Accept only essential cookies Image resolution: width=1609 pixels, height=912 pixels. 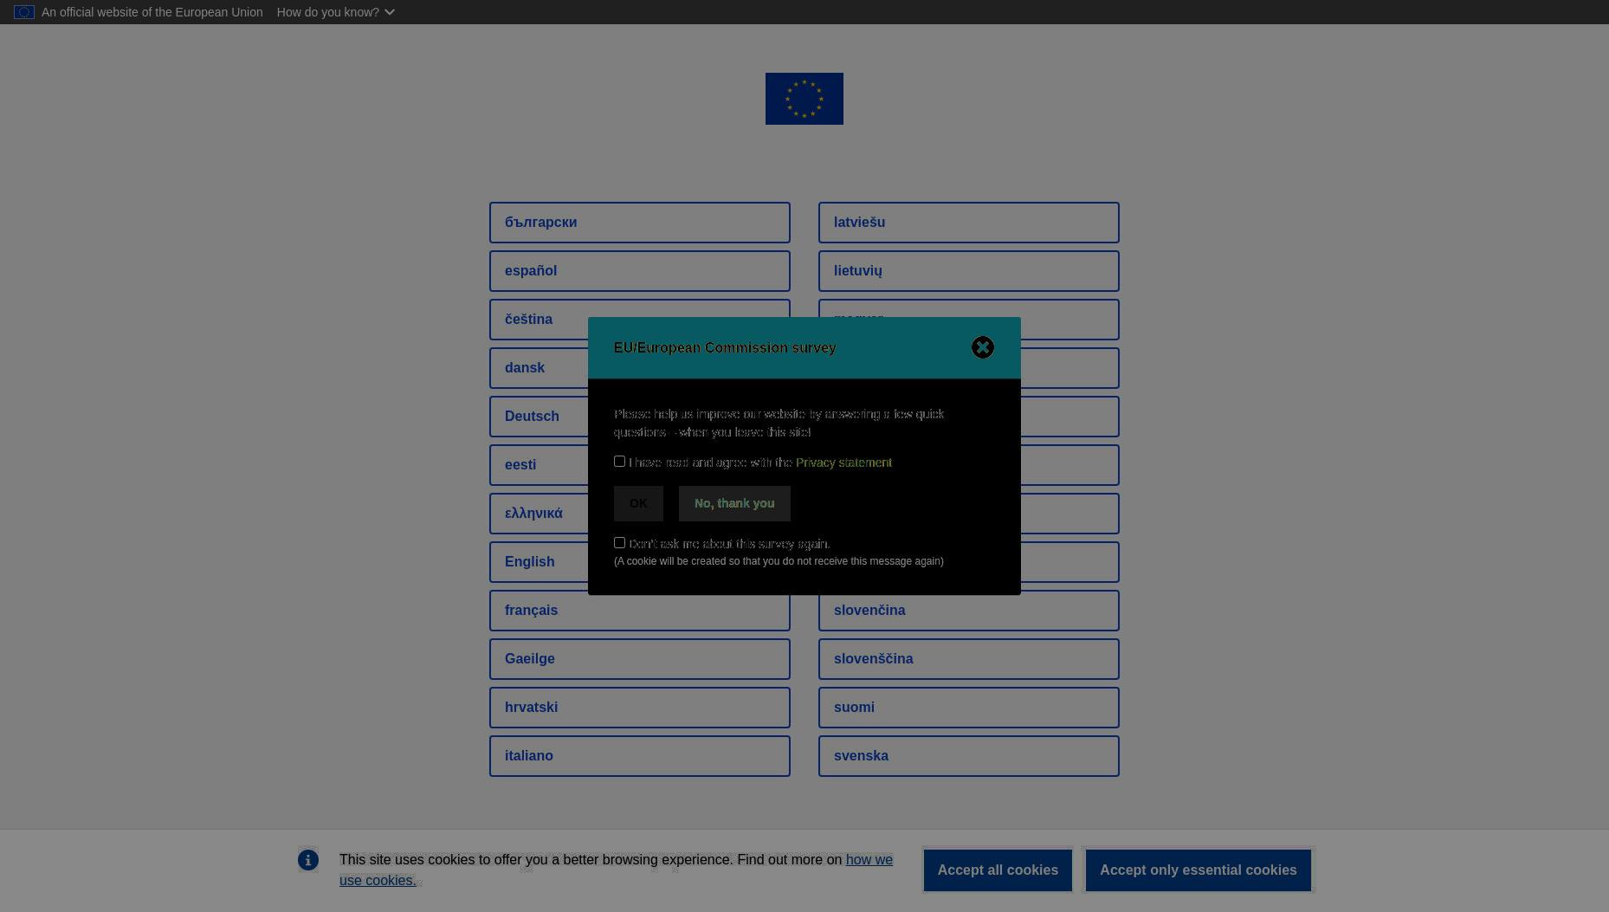pos(1199,870)
